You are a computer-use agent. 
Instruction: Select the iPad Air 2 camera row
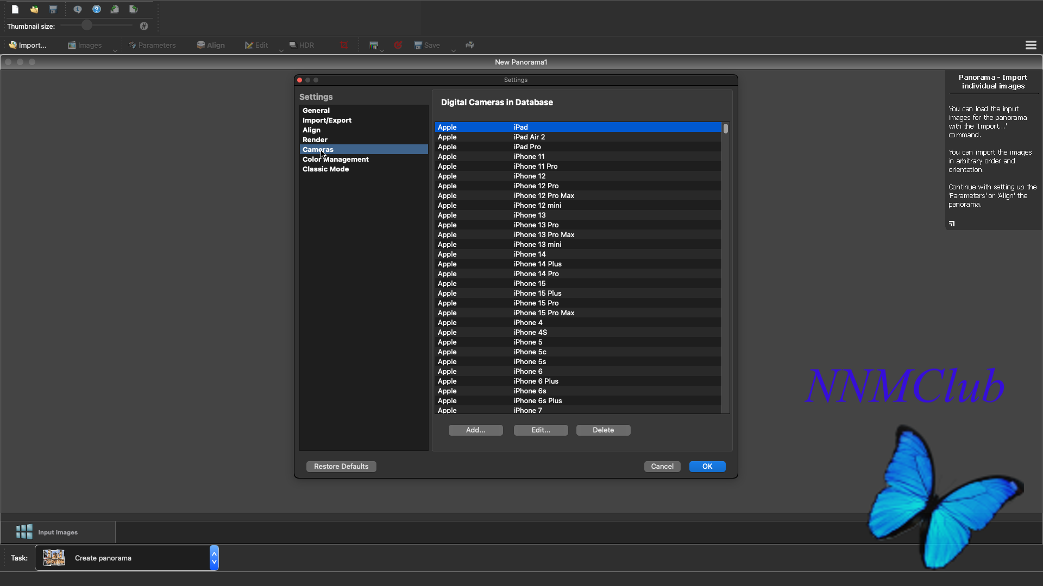(x=578, y=137)
